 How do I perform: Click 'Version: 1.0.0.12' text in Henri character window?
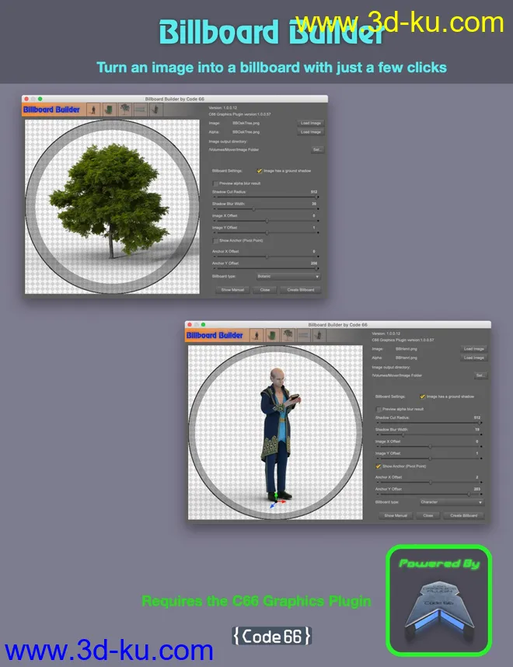pyautogui.click(x=386, y=333)
